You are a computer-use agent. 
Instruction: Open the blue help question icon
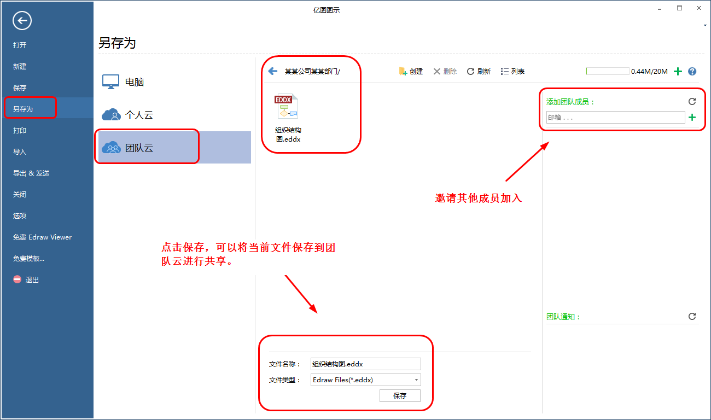pos(692,71)
